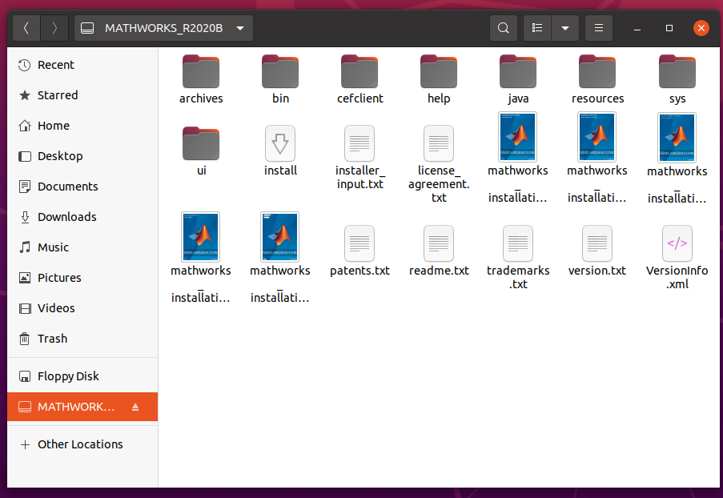Toggle list view in the header bar

pos(537,28)
